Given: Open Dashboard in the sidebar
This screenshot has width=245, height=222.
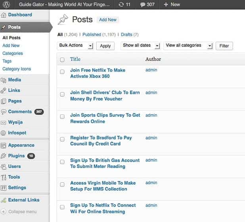Looking at the screenshot, I should (20, 15).
